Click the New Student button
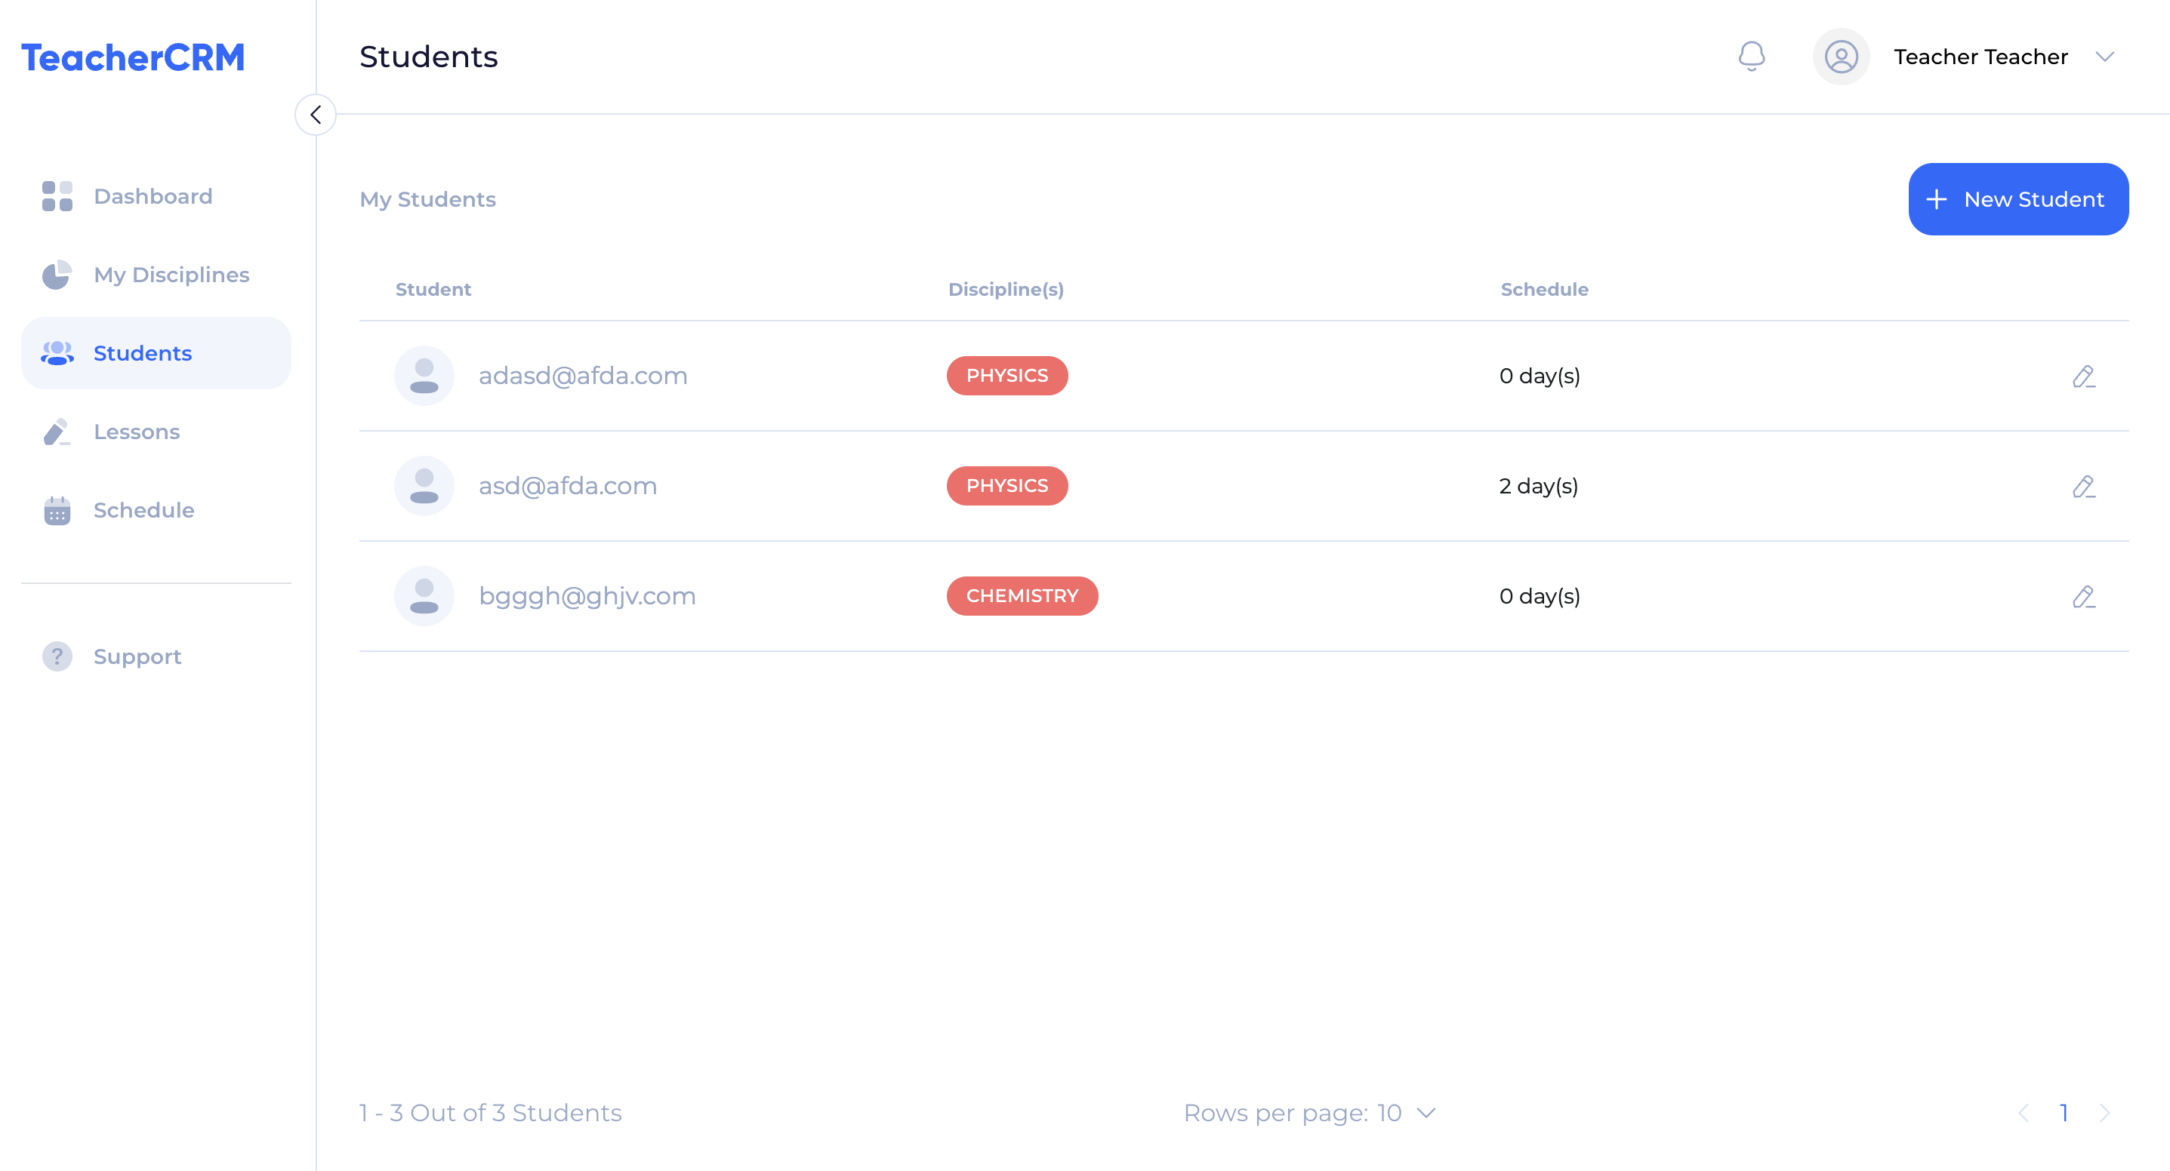Screen dimensions: 2170x1171 point(2017,199)
